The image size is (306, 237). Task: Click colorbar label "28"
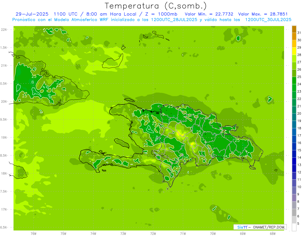[299, 55]
